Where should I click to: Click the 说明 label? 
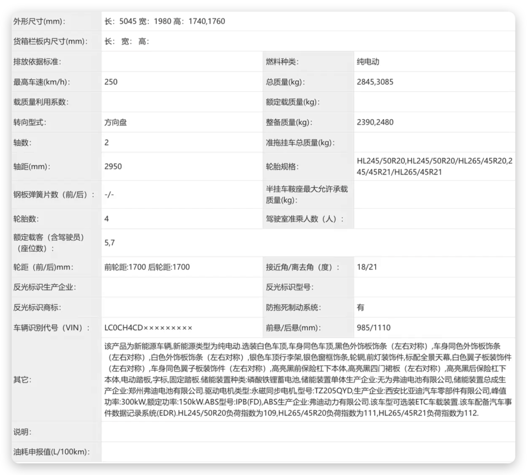point(22,432)
